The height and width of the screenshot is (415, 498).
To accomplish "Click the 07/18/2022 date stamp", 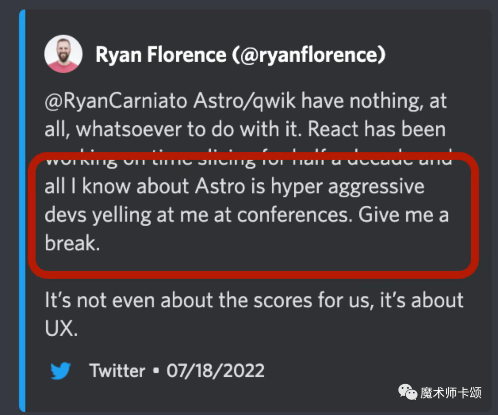I will [215, 370].
